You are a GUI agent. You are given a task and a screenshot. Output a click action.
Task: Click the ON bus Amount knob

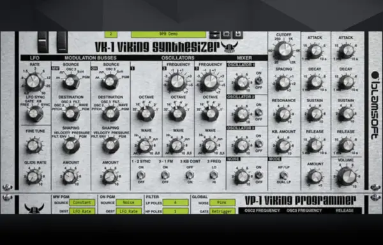point(110,177)
